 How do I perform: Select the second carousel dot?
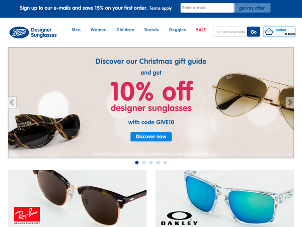(x=144, y=162)
